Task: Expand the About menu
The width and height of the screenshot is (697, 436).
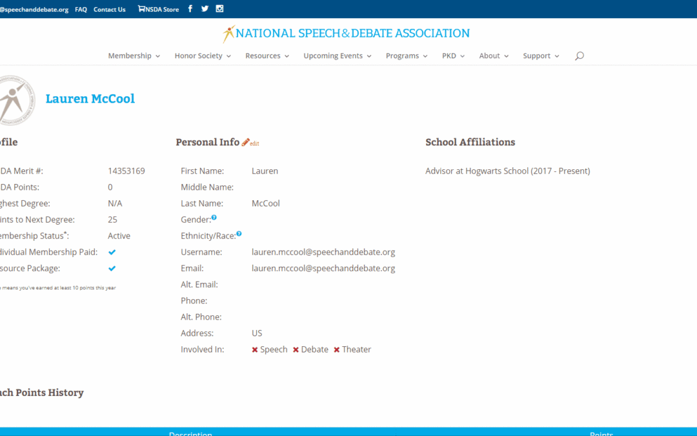Action: coord(494,56)
